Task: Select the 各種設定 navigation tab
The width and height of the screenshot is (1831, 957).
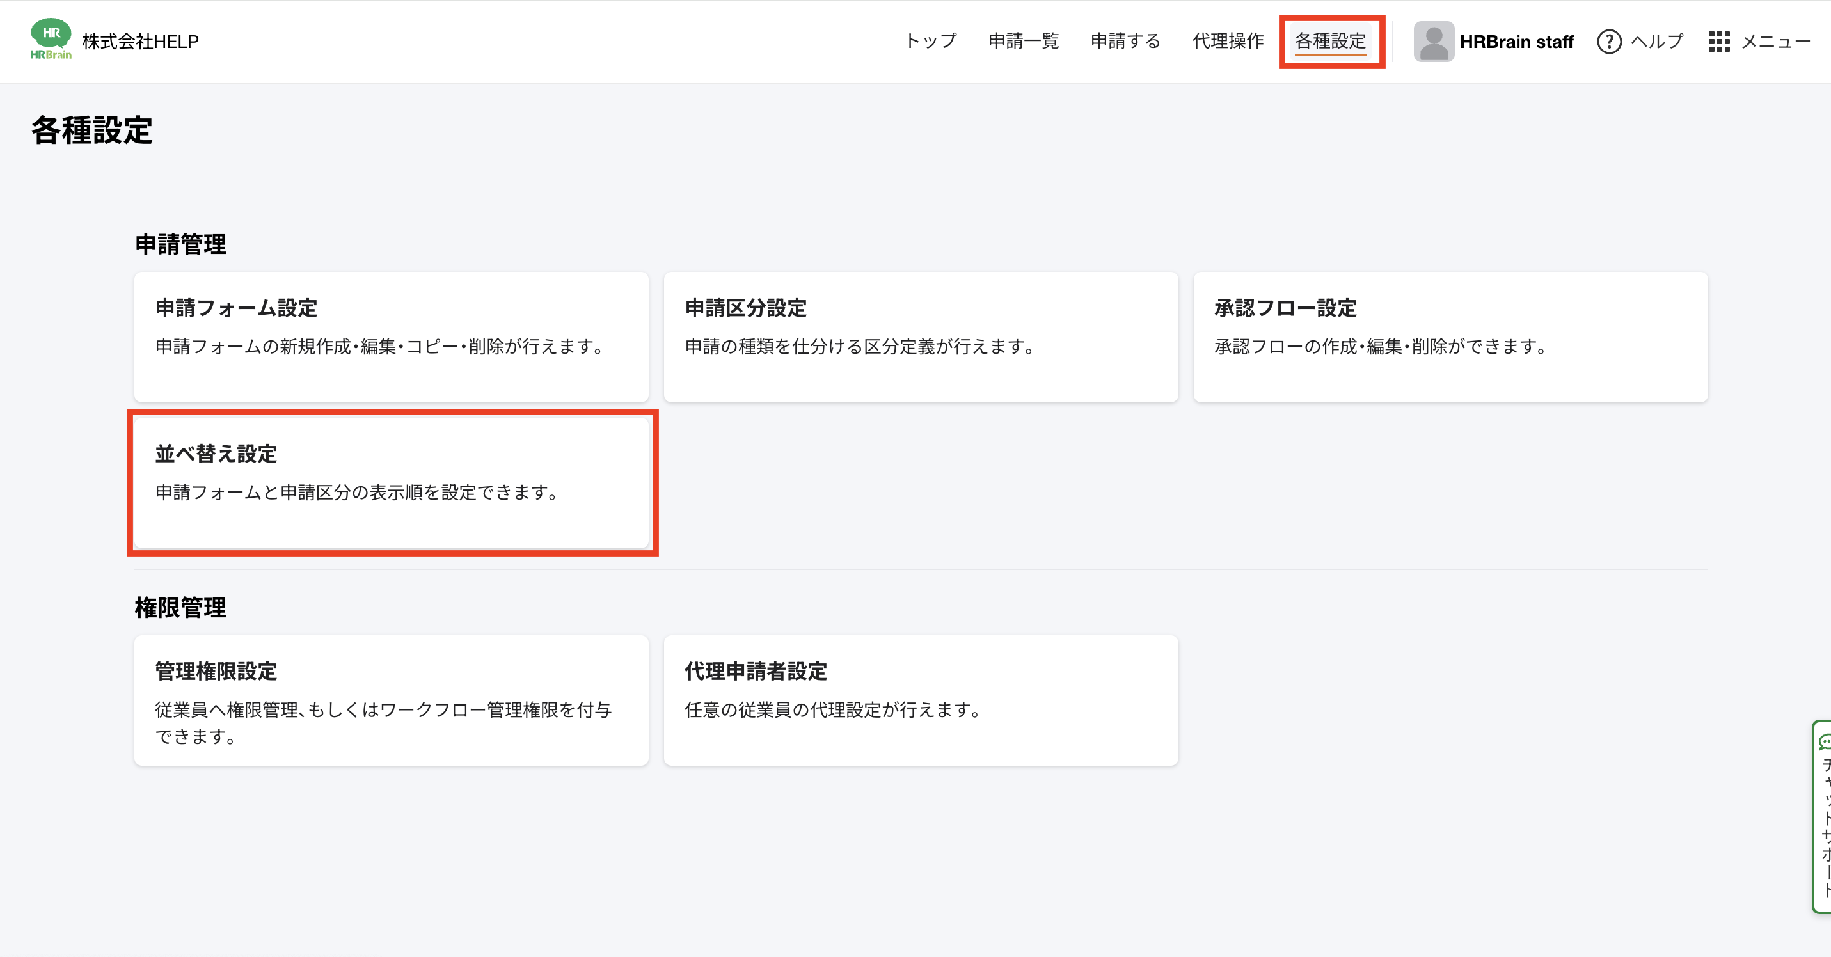Action: pyautogui.click(x=1330, y=41)
